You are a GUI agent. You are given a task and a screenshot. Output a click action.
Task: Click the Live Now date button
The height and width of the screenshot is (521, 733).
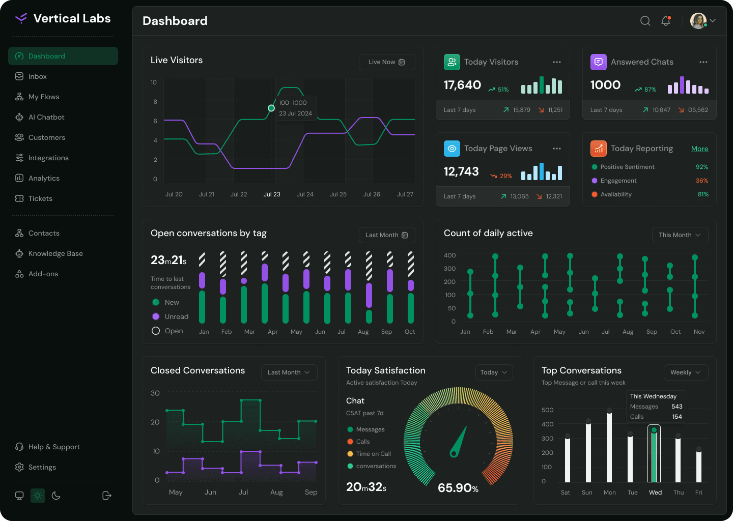tap(387, 62)
